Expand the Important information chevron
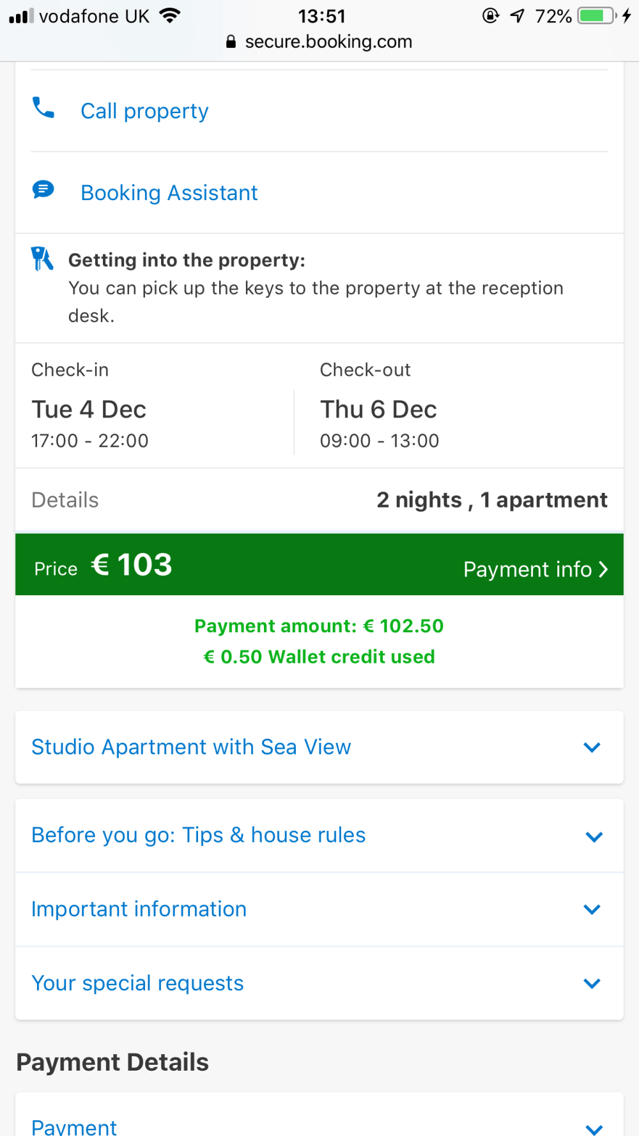The image size is (639, 1136). [x=592, y=909]
